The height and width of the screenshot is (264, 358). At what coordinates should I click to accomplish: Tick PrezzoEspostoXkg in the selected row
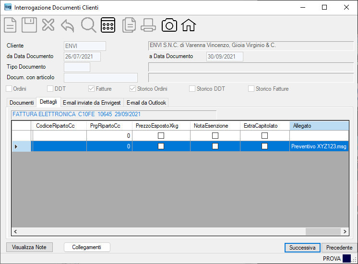point(161,146)
